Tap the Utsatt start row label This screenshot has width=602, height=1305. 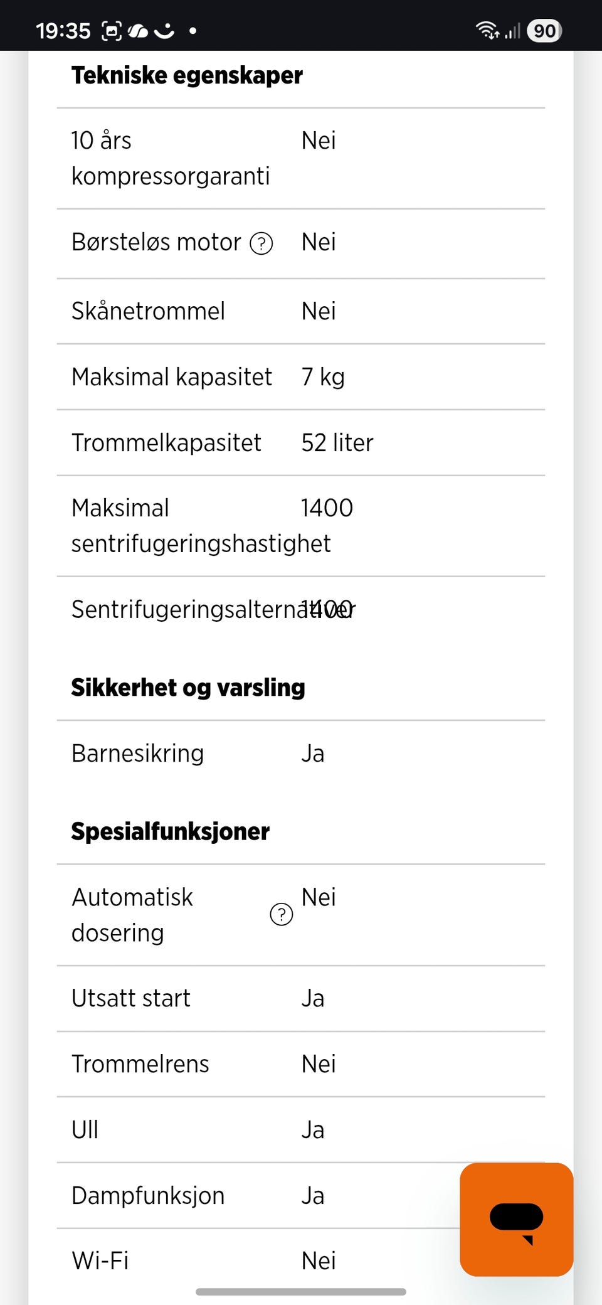point(130,998)
